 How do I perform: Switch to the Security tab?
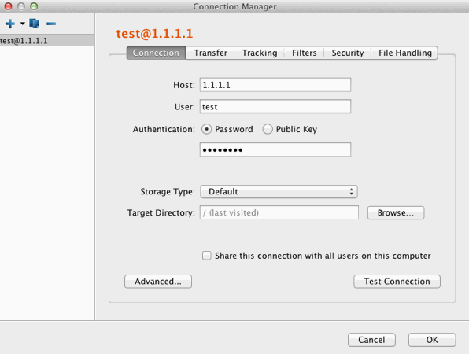pyautogui.click(x=348, y=53)
